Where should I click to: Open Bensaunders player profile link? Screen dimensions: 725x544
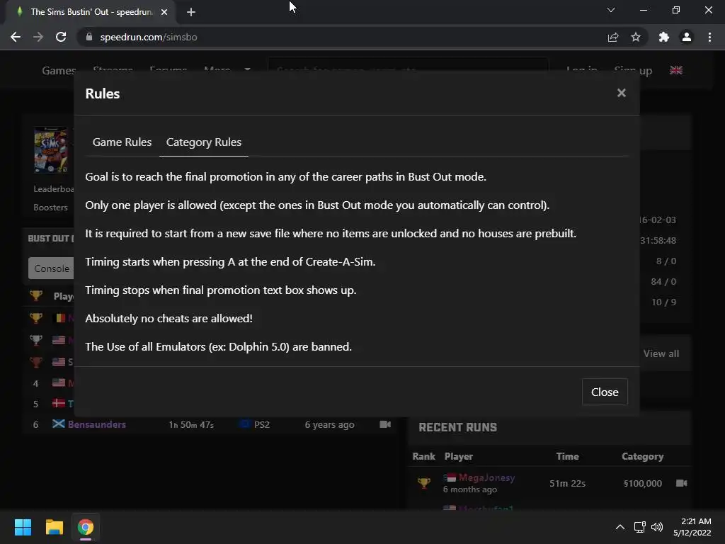(97, 424)
